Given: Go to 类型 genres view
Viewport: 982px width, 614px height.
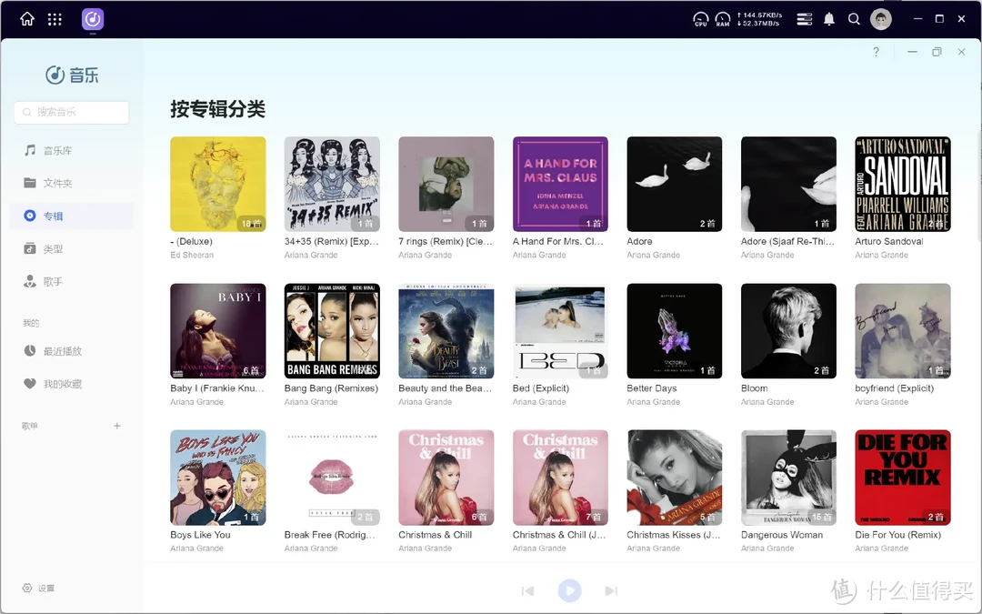Looking at the screenshot, I should click(72, 248).
